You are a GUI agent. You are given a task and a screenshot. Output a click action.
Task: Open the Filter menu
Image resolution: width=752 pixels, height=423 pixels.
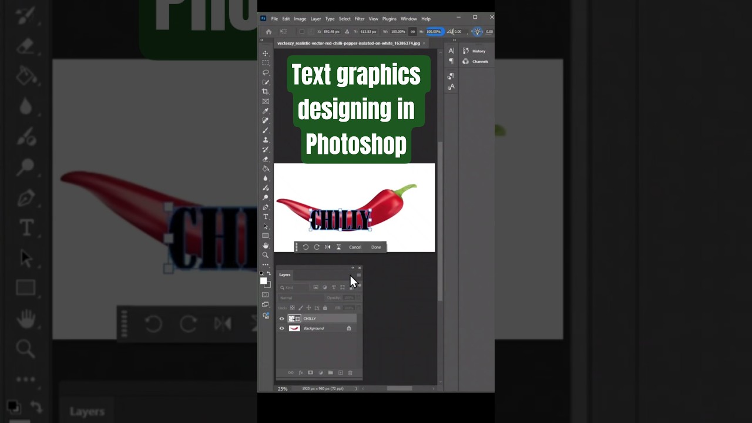coord(360,19)
